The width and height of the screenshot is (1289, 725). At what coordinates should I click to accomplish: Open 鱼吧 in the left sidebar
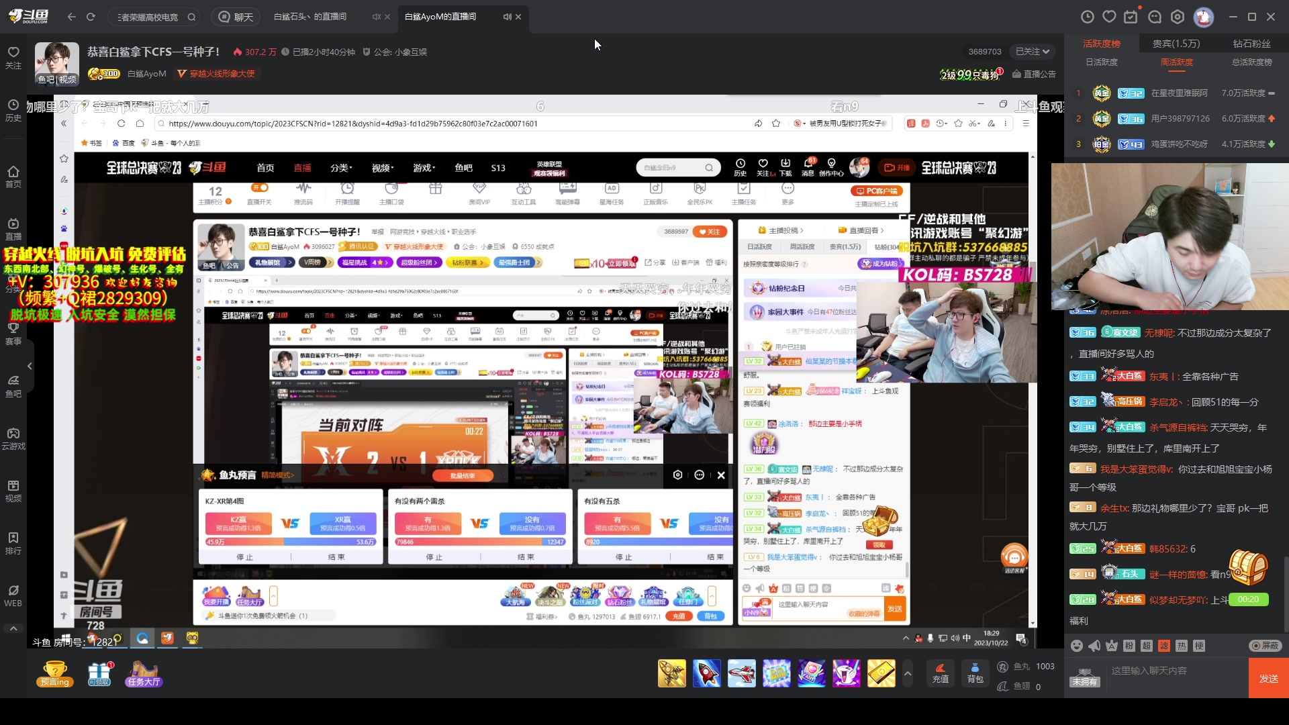[13, 386]
